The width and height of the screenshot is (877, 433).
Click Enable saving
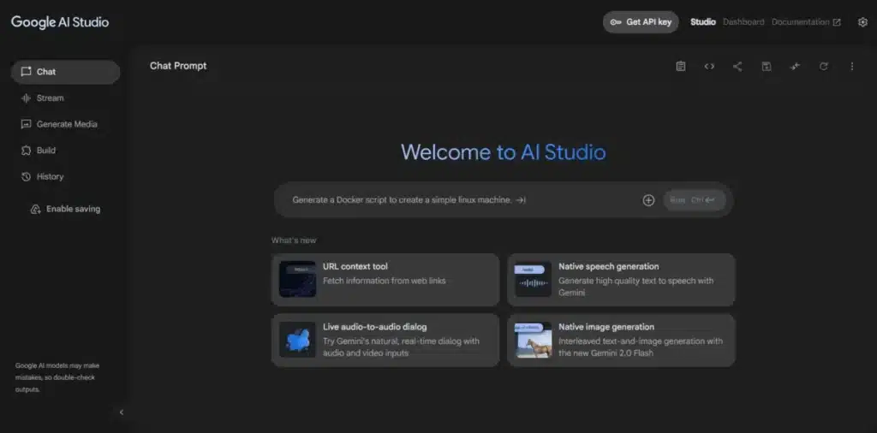click(65, 209)
